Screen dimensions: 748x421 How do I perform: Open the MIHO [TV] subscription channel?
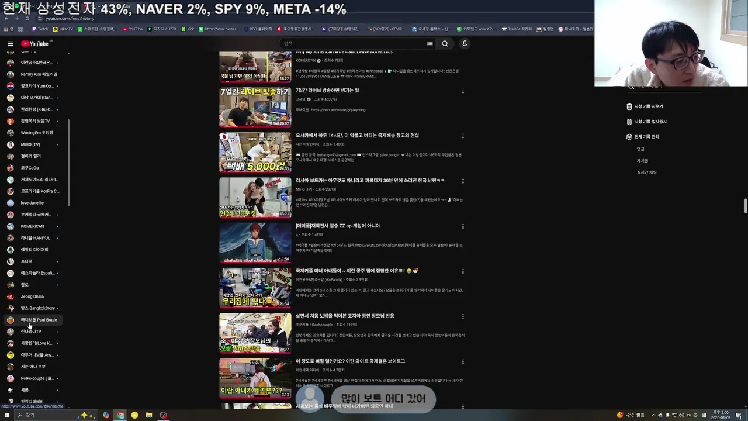(x=34, y=144)
